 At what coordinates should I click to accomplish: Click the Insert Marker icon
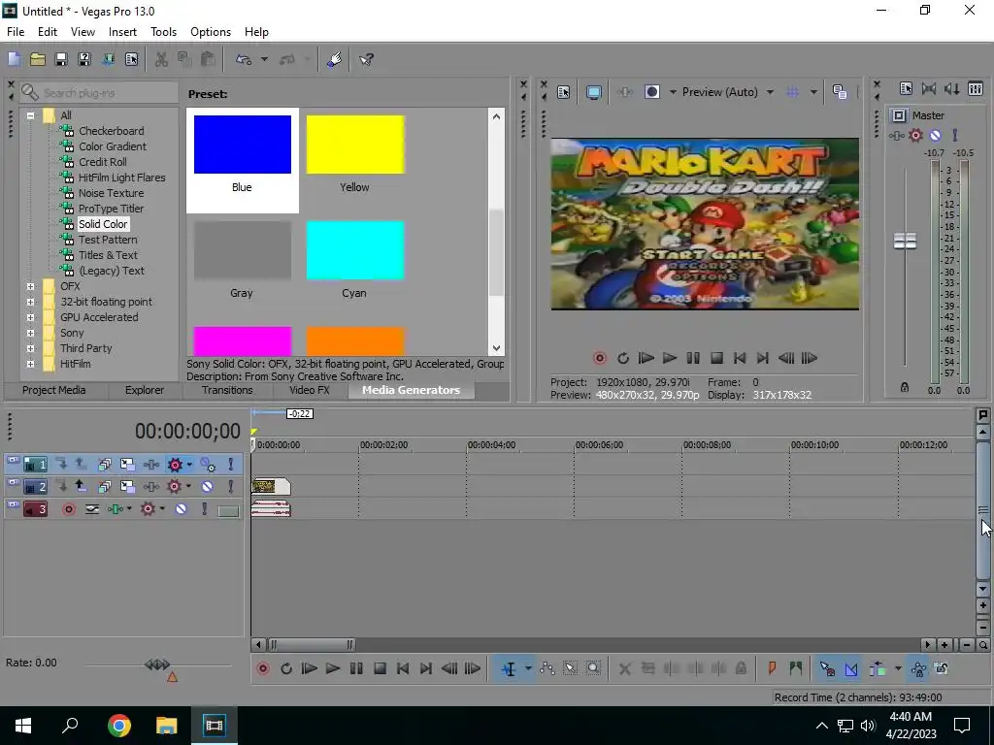pos(772,669)
